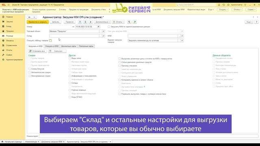Open selection list for Склад field

point(100,36)
